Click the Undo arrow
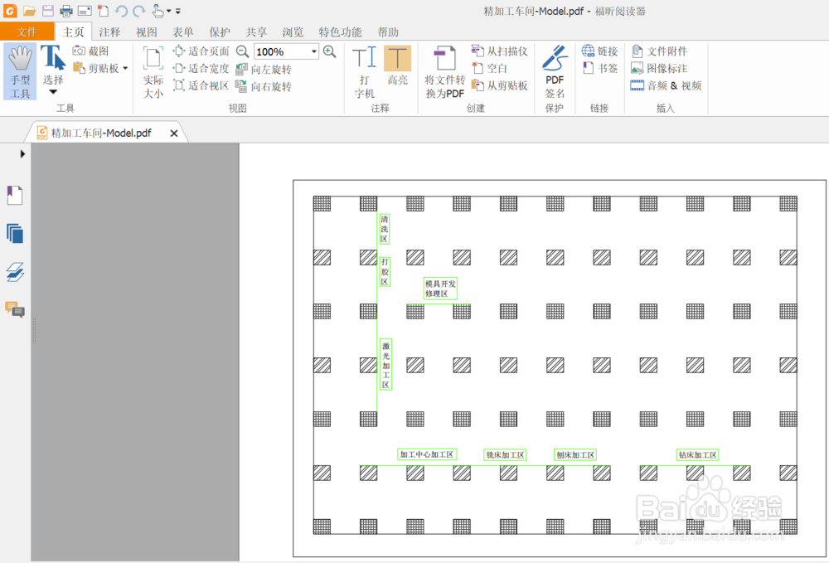Viewport: 829px width, 563px height. [121, 11]
